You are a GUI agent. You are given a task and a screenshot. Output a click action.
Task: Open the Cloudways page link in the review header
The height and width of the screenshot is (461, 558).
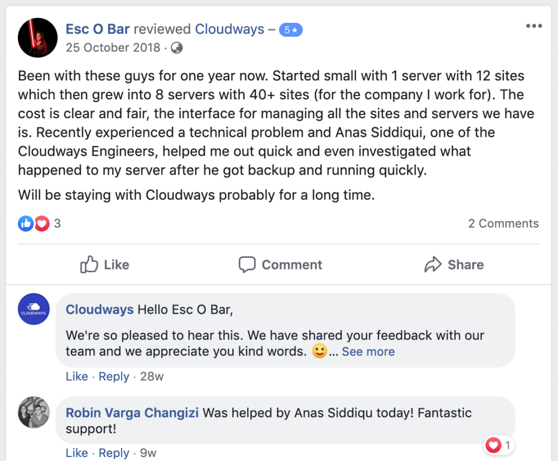(x=229, y=29)
